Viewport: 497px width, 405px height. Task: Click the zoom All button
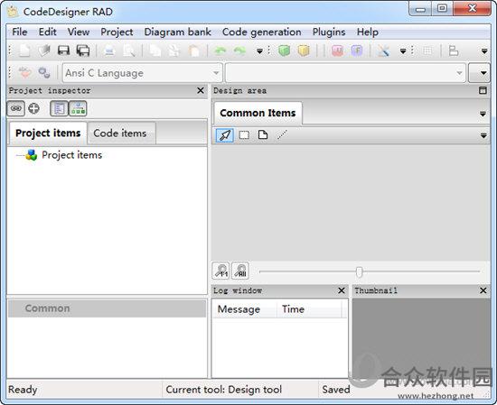pyautogui.click(x=240, y=271)
